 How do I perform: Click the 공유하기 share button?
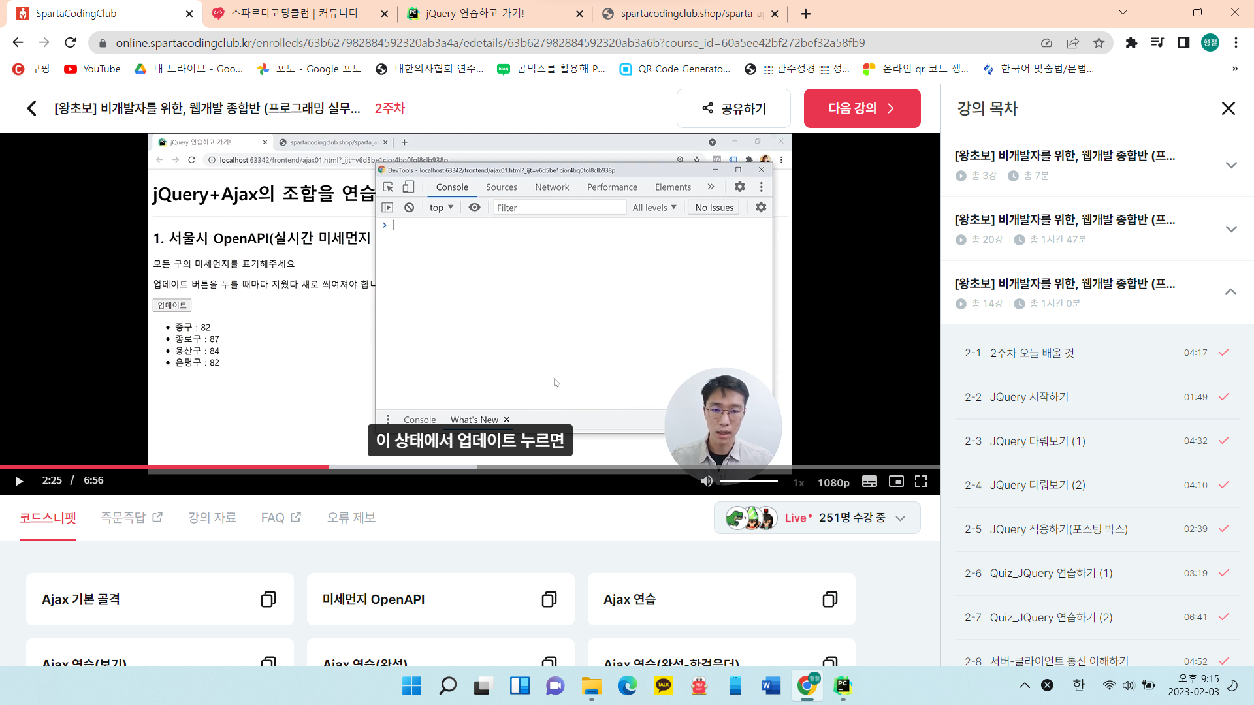[733, 108]
